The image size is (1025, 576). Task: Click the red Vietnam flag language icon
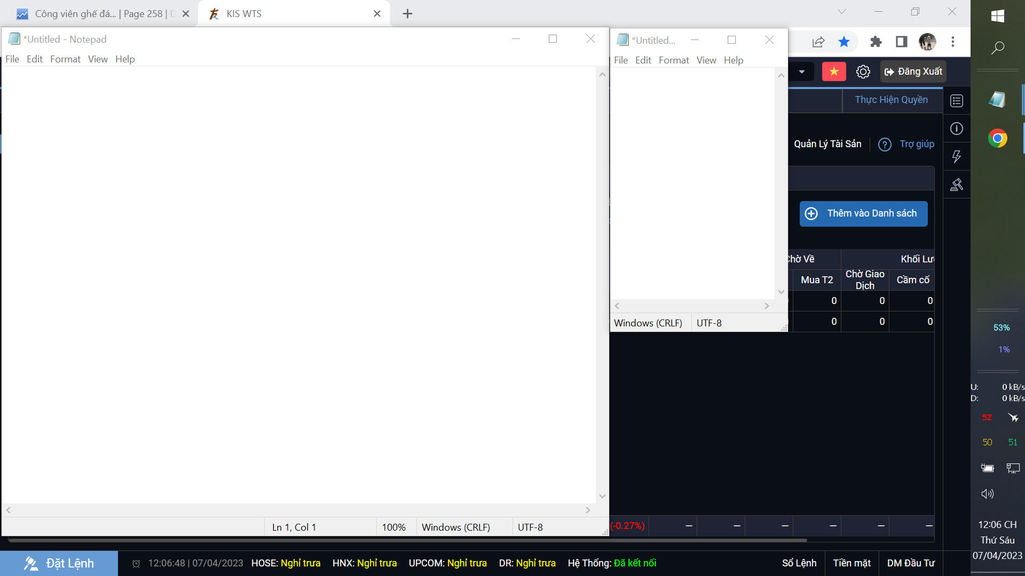click(x=834, y=71)
